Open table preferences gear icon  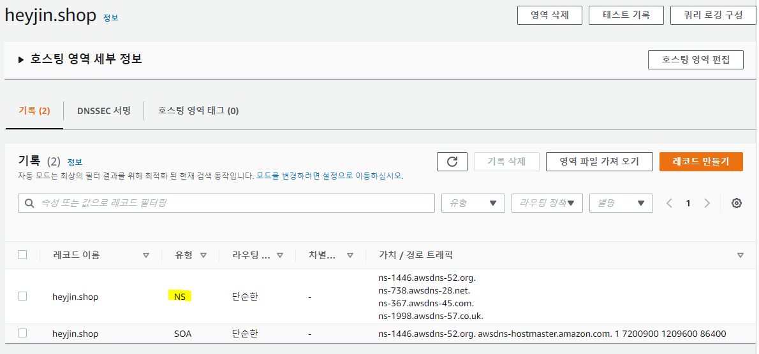737,203
